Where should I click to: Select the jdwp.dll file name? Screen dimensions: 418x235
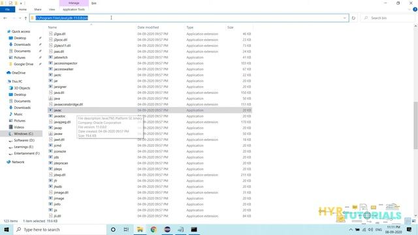[59, 175]
